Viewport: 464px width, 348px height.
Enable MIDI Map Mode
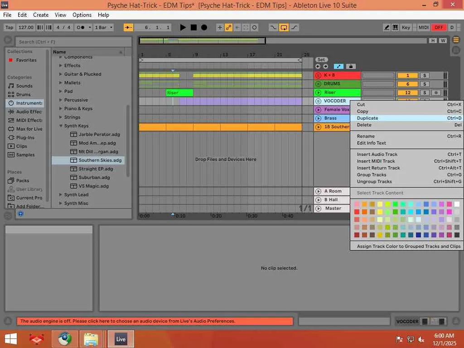click(x=424, y=27)
